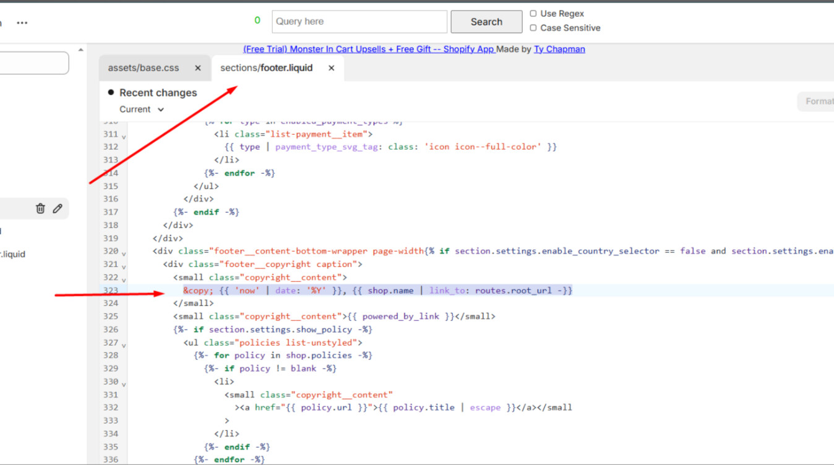Visit the Ty Chapman link
The image size is (834, 465).
559,49
